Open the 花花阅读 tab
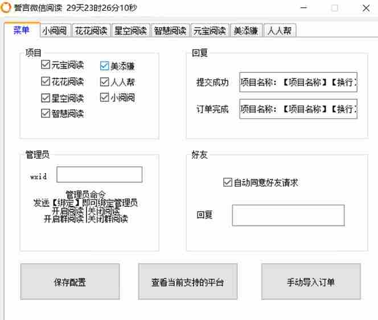 click(x=91, y=31)
